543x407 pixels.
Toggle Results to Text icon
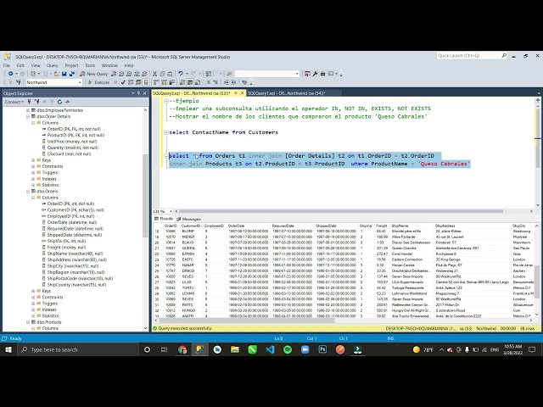pyautogui.click(x=182, y=82)
